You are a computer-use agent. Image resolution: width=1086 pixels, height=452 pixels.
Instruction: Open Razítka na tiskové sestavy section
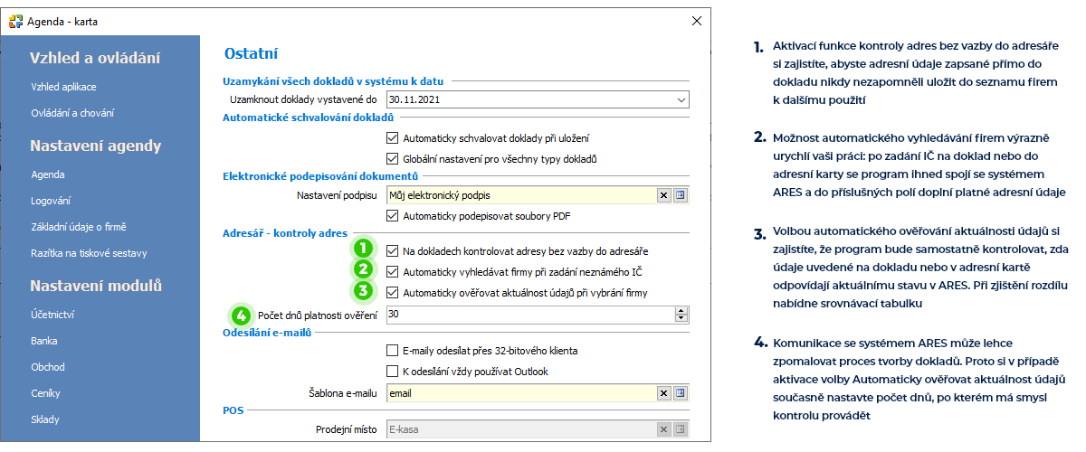(88, 253)
